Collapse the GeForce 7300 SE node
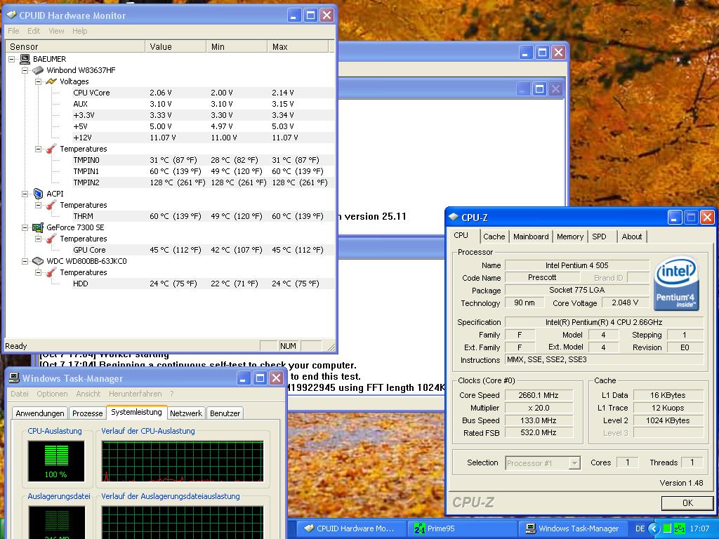Image resolution: width=719 pixels, height=539 pixels. coord(25,227)
